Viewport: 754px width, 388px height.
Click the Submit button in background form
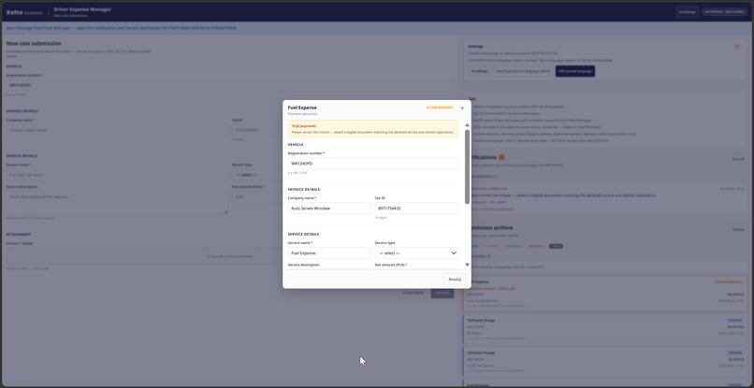tap(442, 293)
